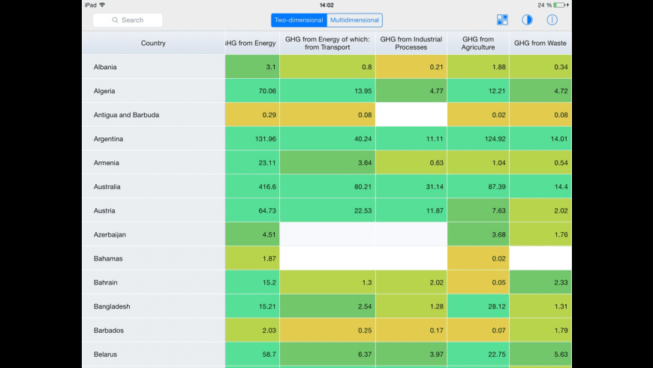Select the Algeria row label

[x=104, y=91]
